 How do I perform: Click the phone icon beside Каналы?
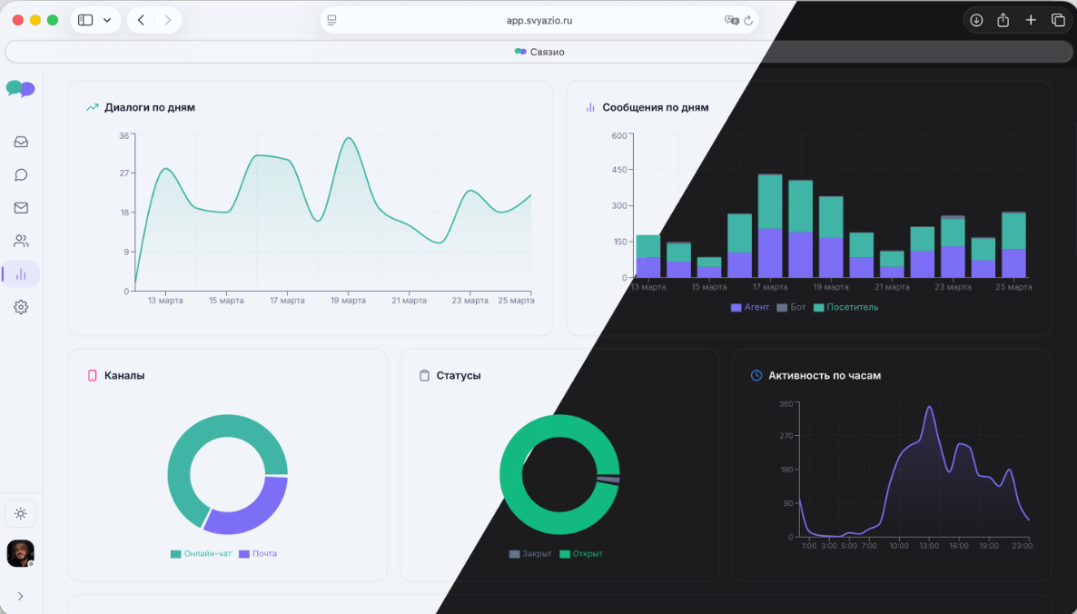pos(92,376)
